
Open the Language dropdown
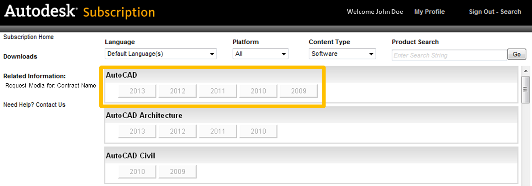(161, 54)
